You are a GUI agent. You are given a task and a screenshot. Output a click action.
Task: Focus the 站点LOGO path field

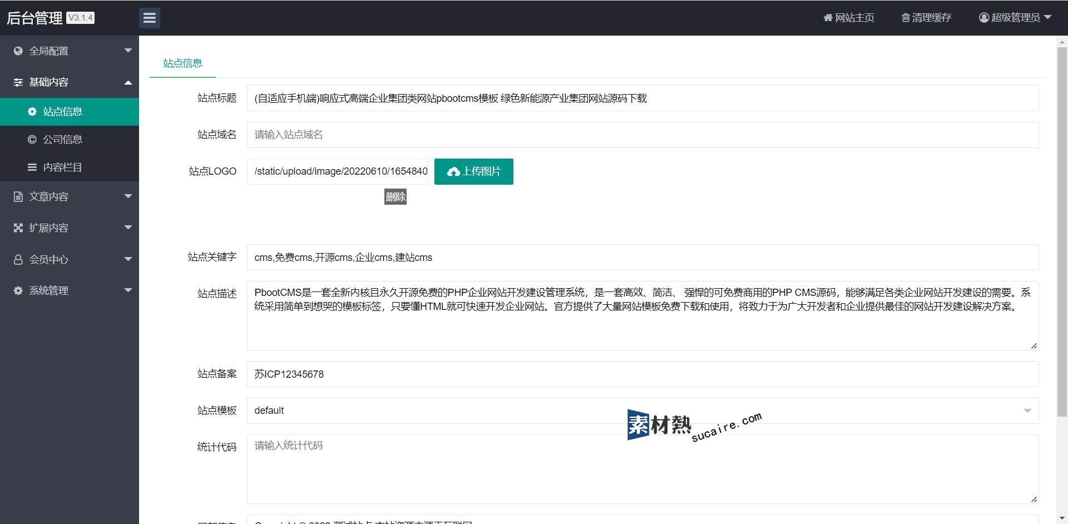tap(337, 171)
